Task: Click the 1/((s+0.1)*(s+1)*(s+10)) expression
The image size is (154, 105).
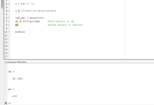Action: (x=38, y=11)
